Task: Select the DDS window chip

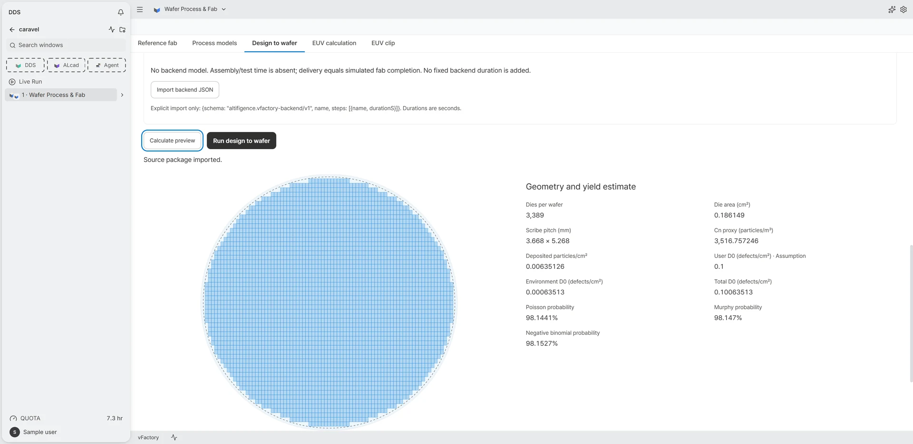Action: [25, 65]
